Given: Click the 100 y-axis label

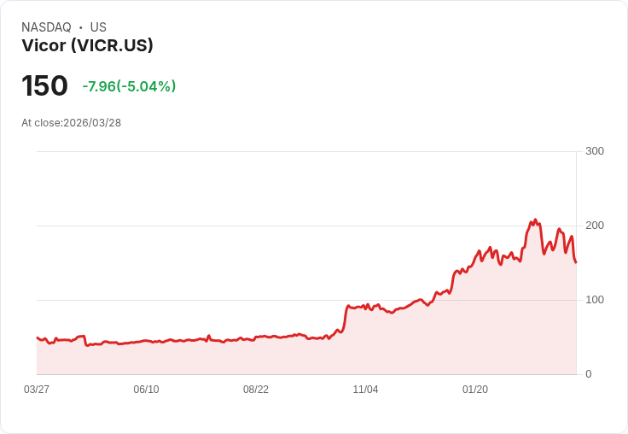Looking at the screenshot, I should pyautogui.click(x=595, y=300).
